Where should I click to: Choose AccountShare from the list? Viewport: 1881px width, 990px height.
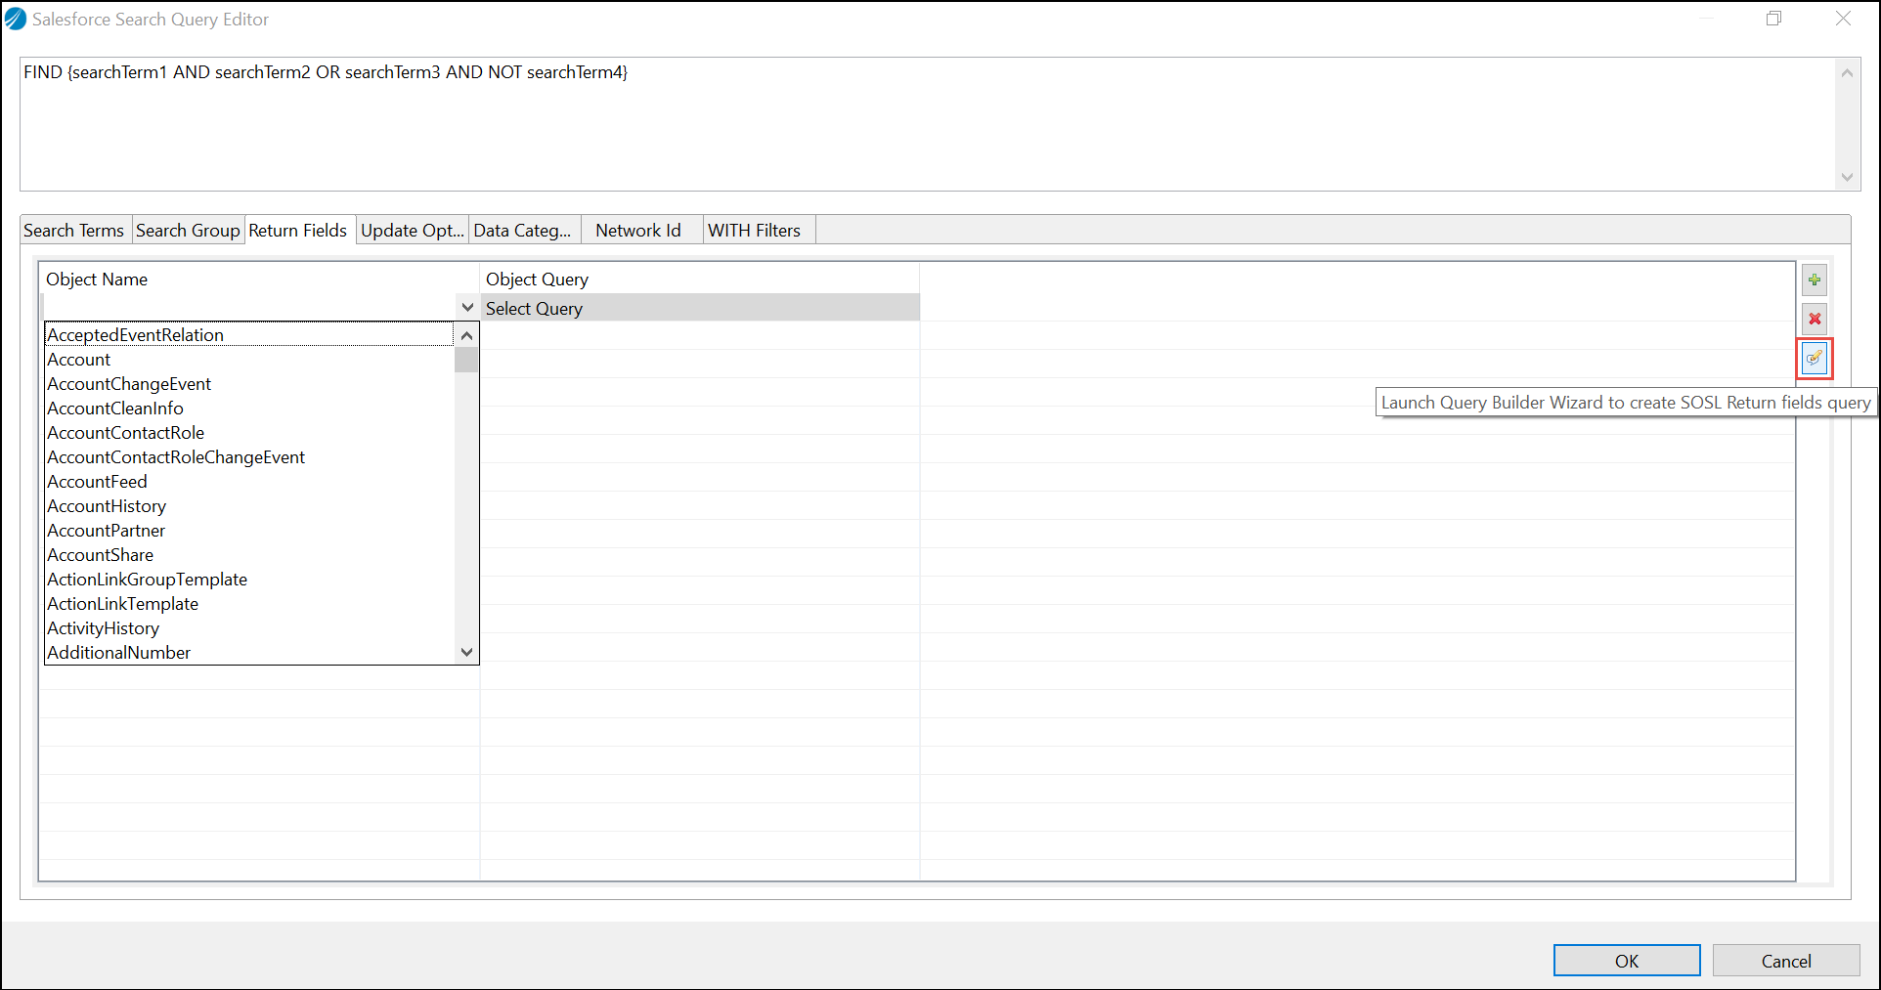[x=249, y=555]
